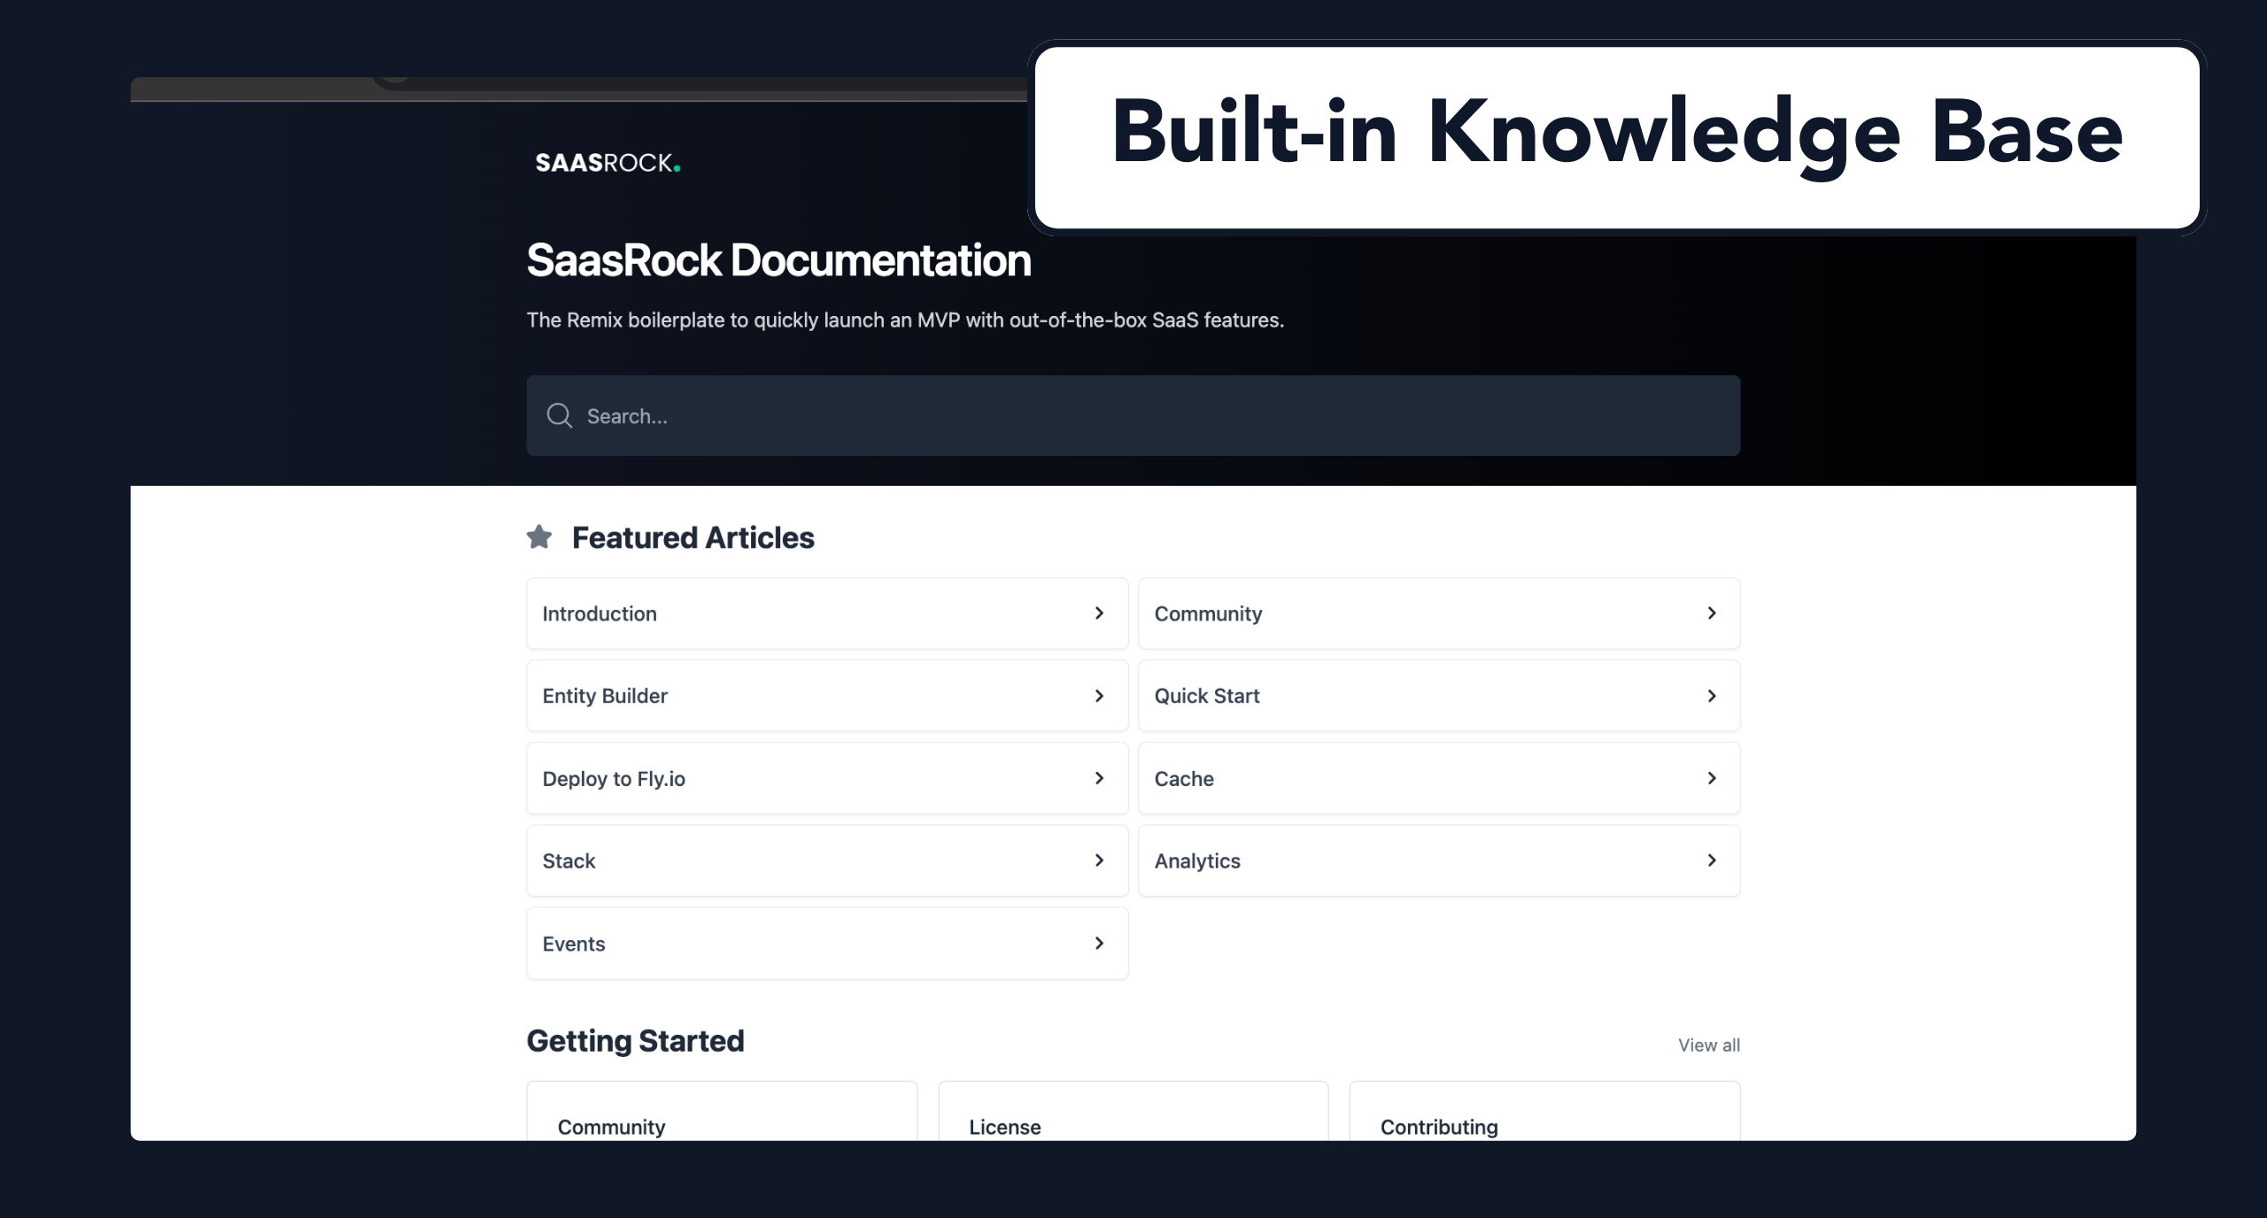This screenshot has width=2267, height=1218.
Task: Click the Quick Start chevron arrow
Action: (x=1711, y=696)
